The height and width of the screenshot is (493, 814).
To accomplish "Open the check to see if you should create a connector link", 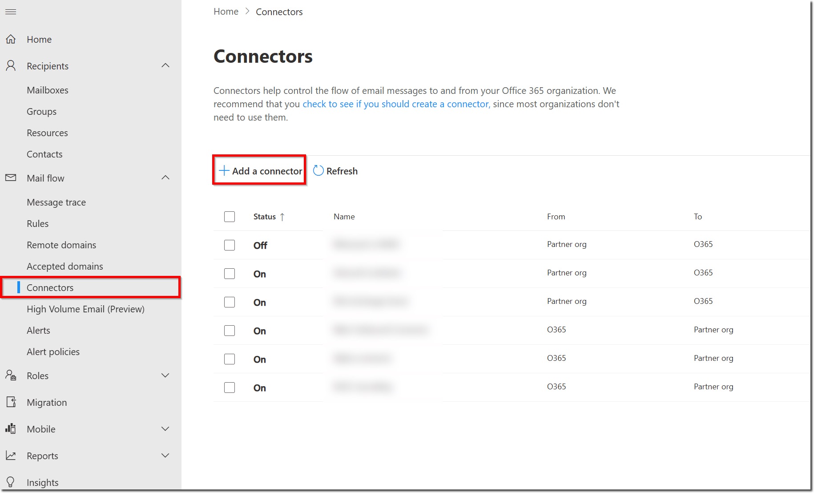I will coord(396,104).
